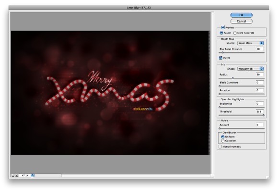Click the preview vertical scrollbar
The width and height of the screenshot is (278, 191).
tap(212, 93)
